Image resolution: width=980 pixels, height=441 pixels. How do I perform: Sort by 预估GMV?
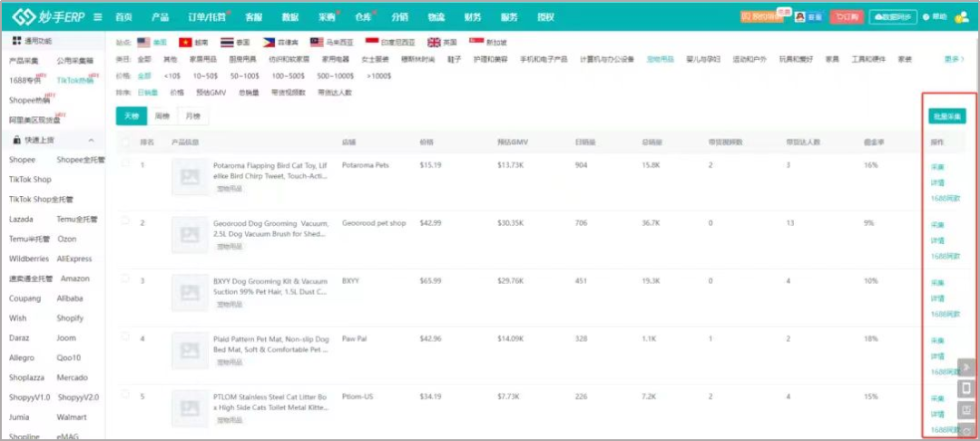(x=211, y=93)
